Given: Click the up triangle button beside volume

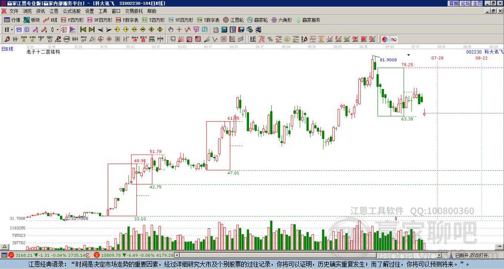Looking at the screenshot, I should click(x=4, y=246).
